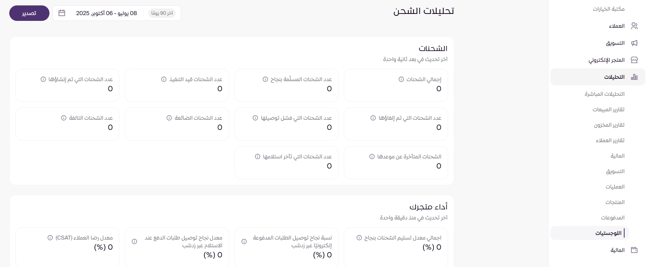The width and height of the screenshot is (647, 267).
Task: Click info icon beside عدد الشحنات قيد التنفيذ
Action: (x=164, y=79)
